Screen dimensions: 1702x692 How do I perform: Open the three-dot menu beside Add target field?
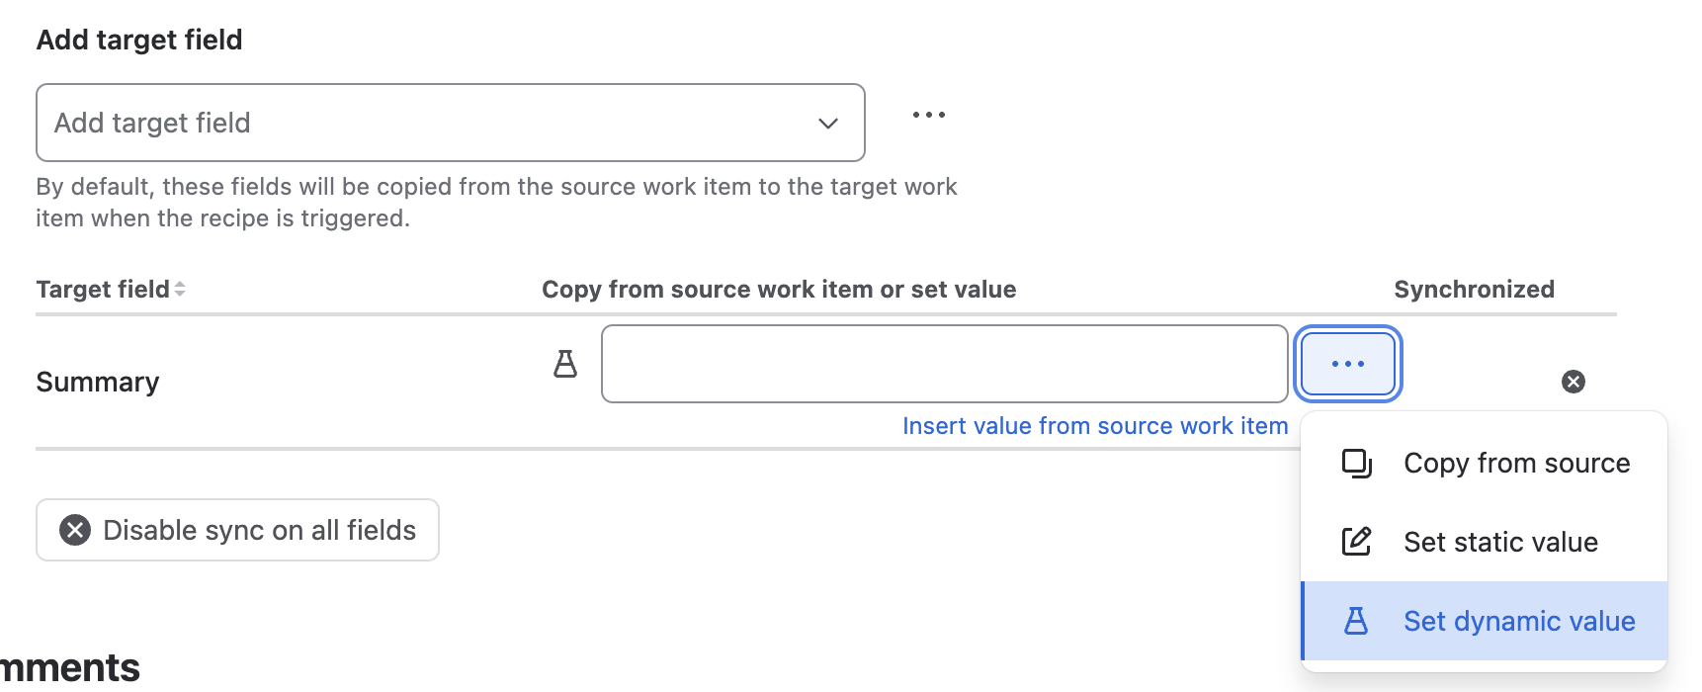(x=929, y=115)
